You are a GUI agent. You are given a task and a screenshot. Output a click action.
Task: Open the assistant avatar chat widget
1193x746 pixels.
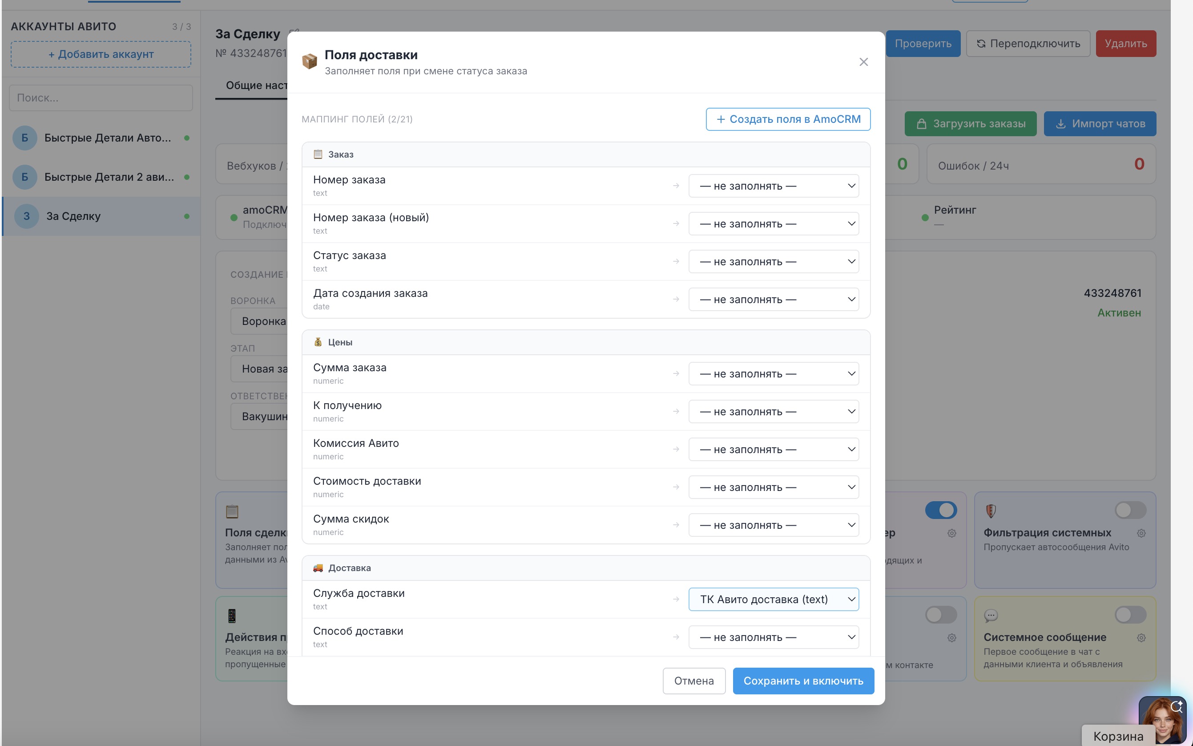coord(1162,720)
